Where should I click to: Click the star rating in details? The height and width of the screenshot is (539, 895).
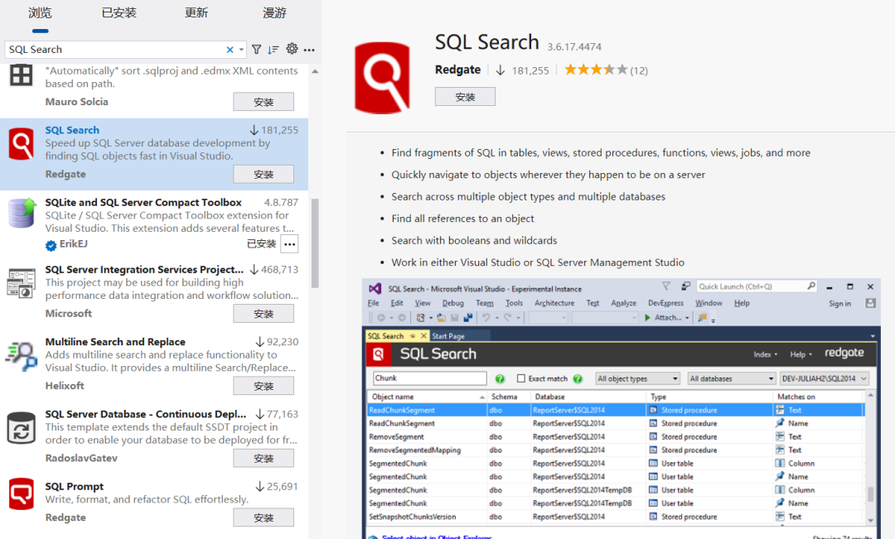coord(596,70)
